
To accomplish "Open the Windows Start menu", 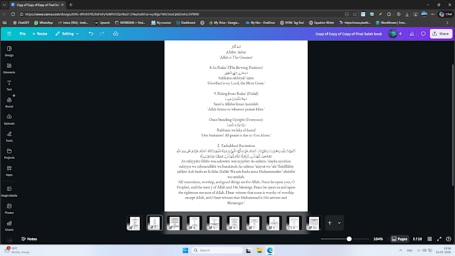I will pos(185,250).
